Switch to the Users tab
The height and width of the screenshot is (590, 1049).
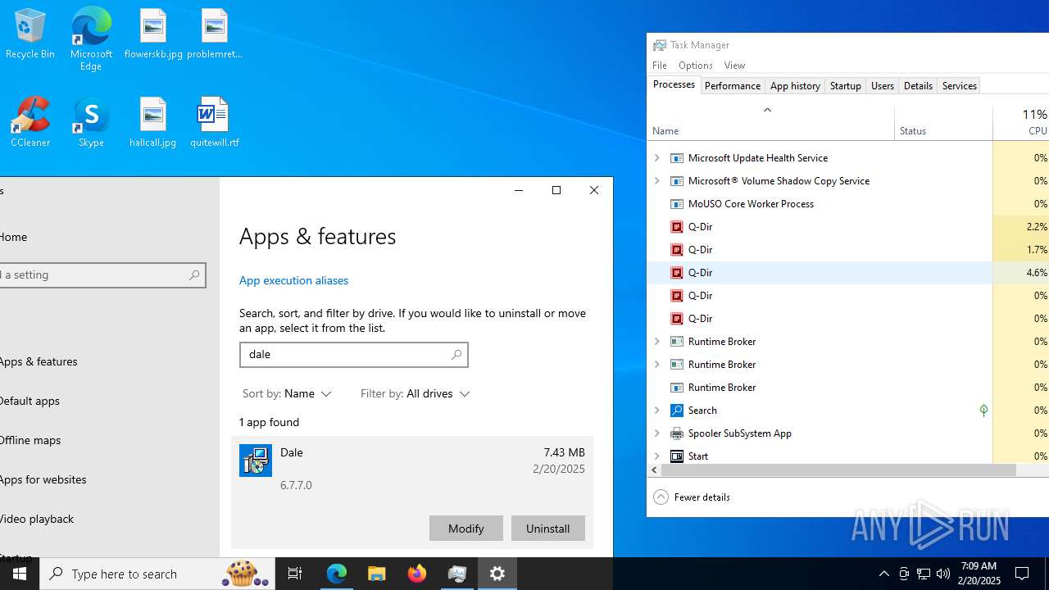click(x=882, y=86)
